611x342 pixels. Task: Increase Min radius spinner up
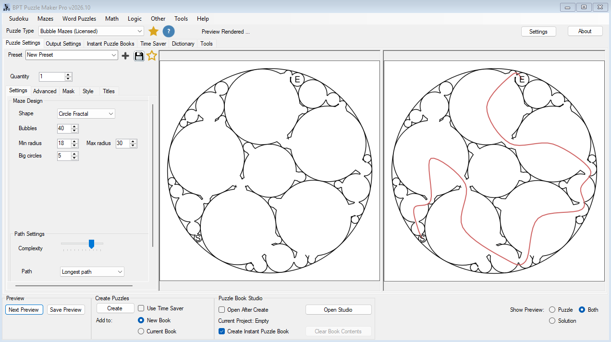[74, 141]
